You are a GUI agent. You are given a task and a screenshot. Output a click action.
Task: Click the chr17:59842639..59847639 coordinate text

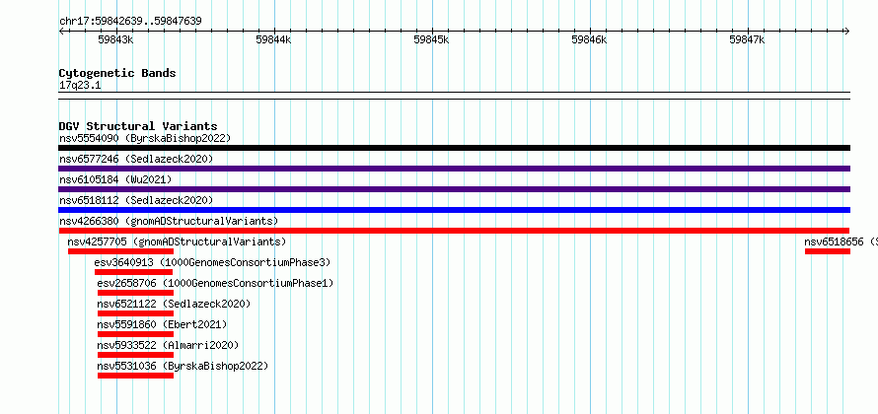coord(130,22)
